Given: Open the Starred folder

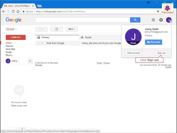Looking at the screenshot, I should tap(9, 46).
